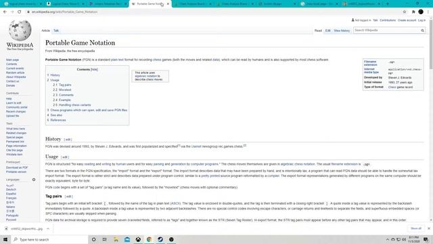Click the Wikipedia globe logo
Viewport: 433px width, 244px height.
20,30
